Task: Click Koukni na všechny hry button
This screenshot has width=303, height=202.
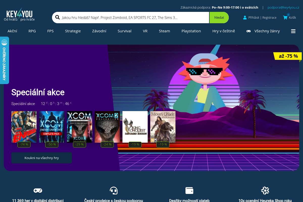Action: click(x=42, y=158)
